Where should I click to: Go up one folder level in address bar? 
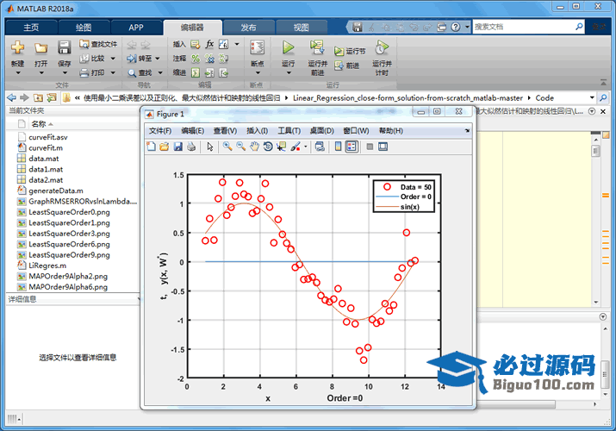tap(38, 97)
